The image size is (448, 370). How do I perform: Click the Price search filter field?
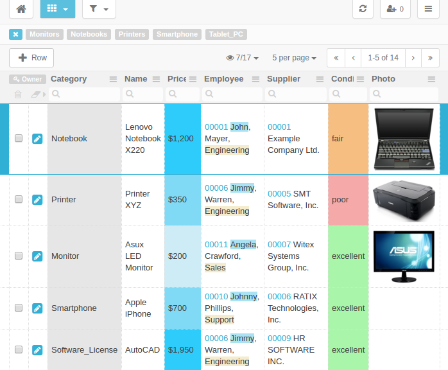[x=182, y=94]
